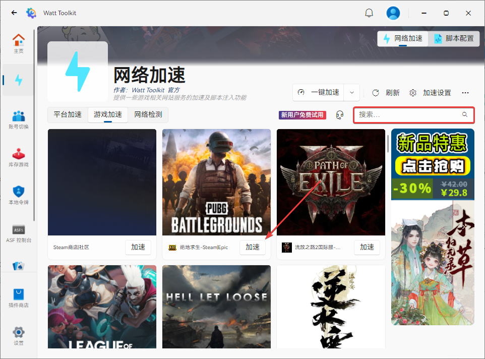Click the 搜索 search input field
485x359 pixels.
(x=408, y=115)
